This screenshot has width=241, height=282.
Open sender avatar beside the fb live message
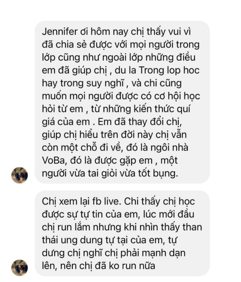(x=19, y=268)
